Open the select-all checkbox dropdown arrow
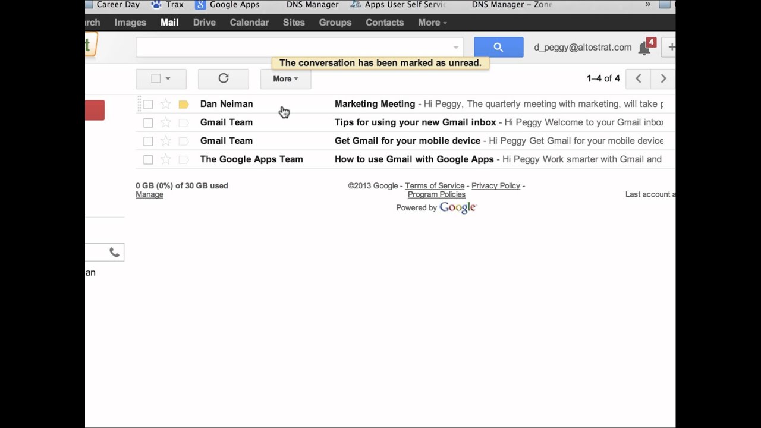Screen dimensions: 761x428 [168, 78]
